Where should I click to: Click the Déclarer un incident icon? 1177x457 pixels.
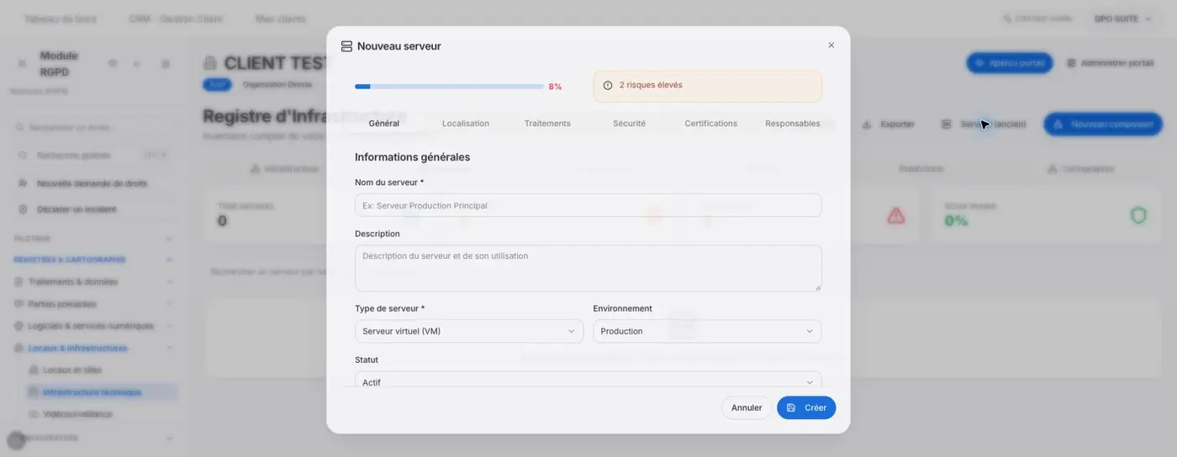pyautogui.click(x=23, y=209)
